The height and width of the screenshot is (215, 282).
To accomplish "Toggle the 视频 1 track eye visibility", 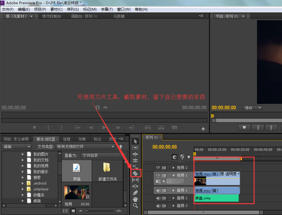I will point(158,175).
